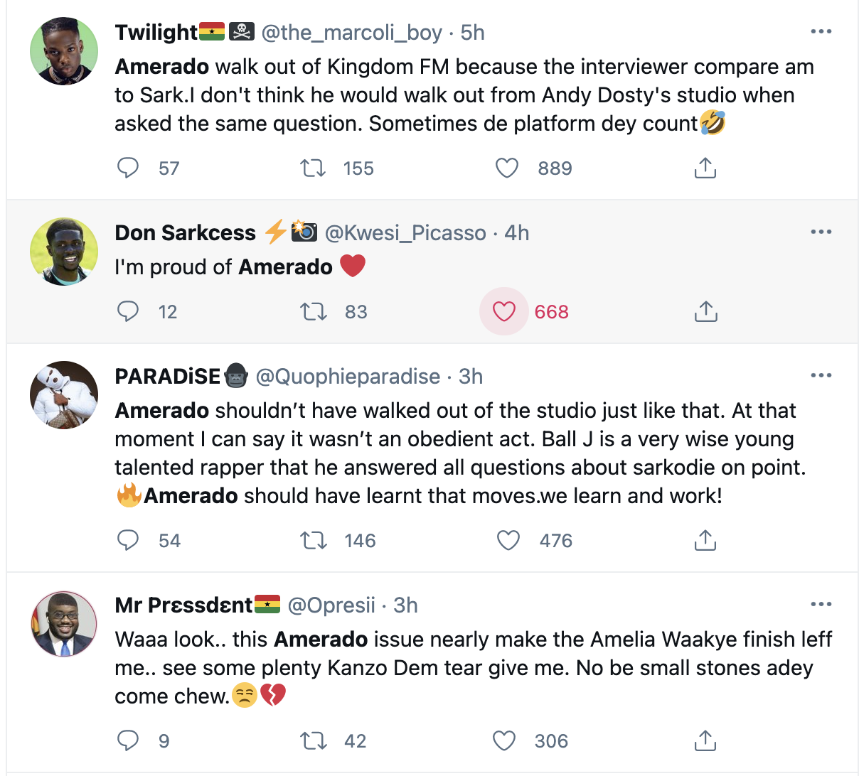Like the tweet by @the_marcoli_boy
The image size is (859, 776).
tap(507, 168)
